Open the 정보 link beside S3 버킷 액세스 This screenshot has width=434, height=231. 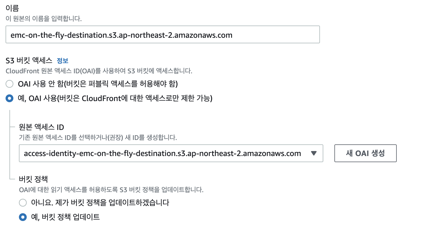tap(62, 61)
